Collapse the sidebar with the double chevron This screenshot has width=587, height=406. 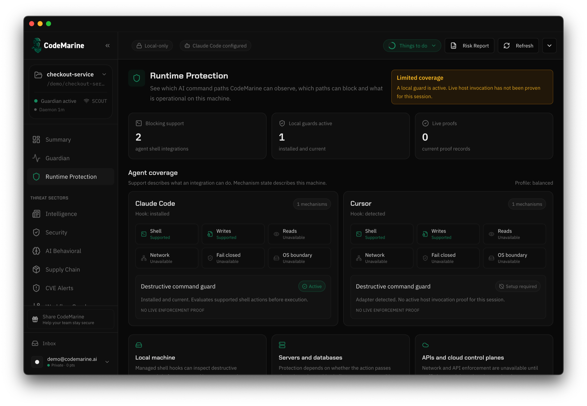108,46
